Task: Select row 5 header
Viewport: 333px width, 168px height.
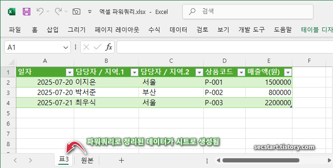Action: click(8, 113)
